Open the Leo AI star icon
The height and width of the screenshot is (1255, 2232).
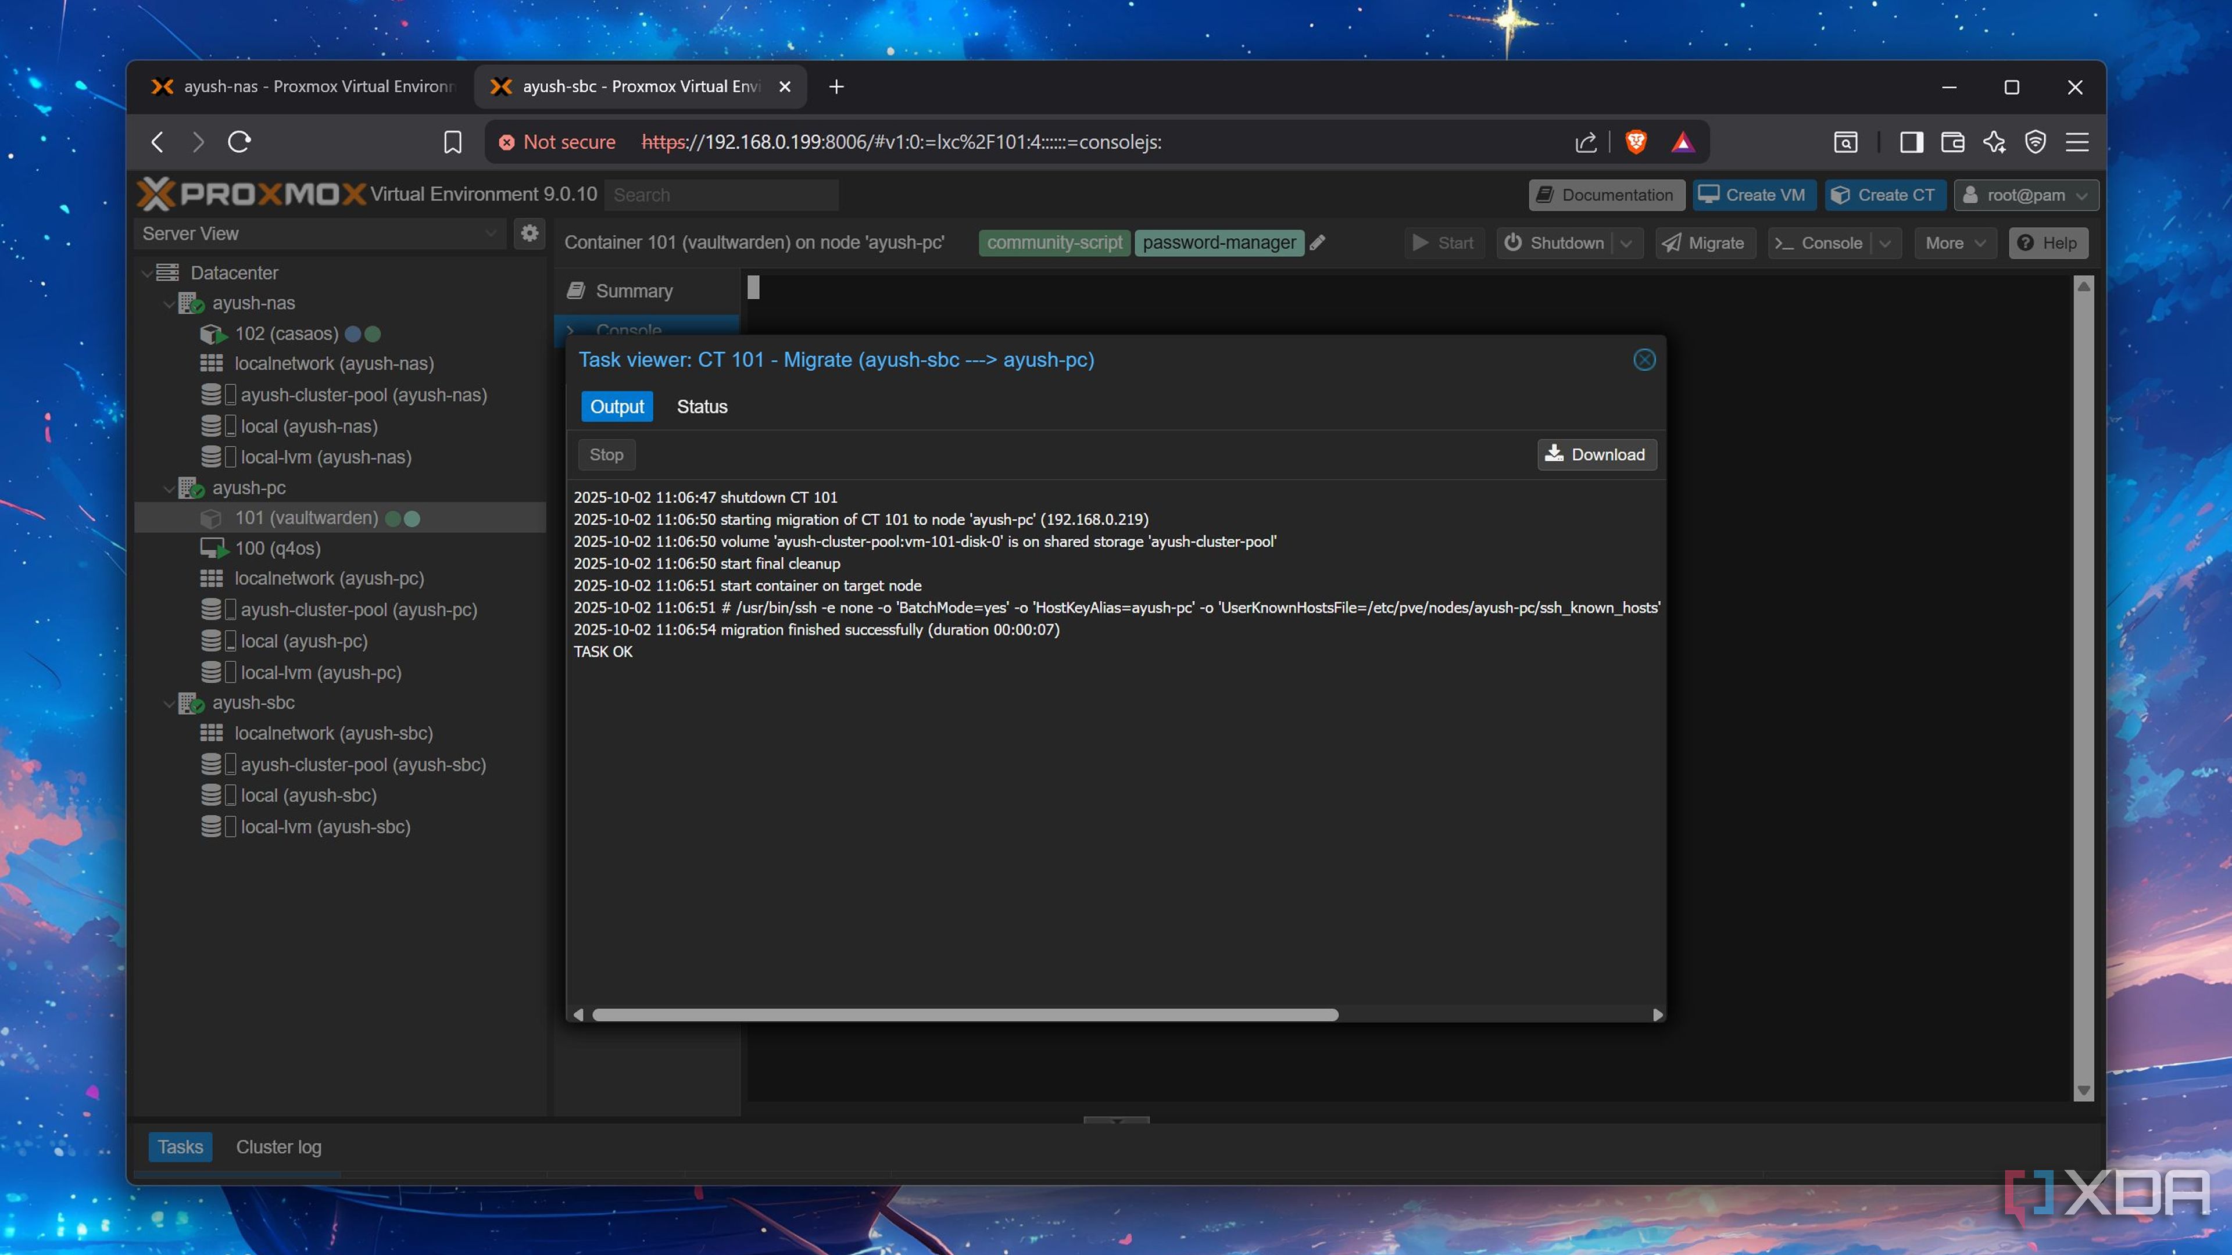tap(1994, 142)
